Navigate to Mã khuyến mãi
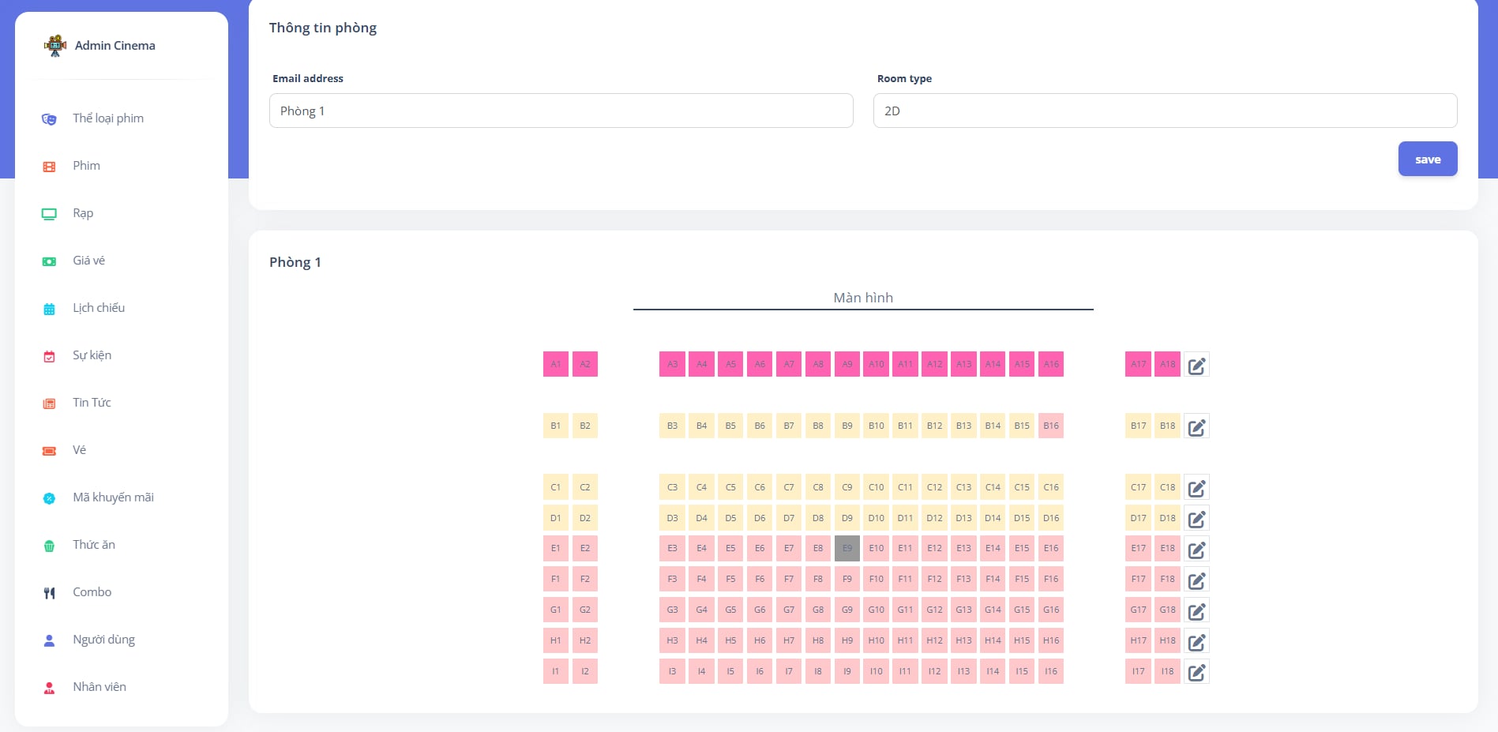Image resolution: width=1498 pixels, height=732 pixels. point(113,497)
